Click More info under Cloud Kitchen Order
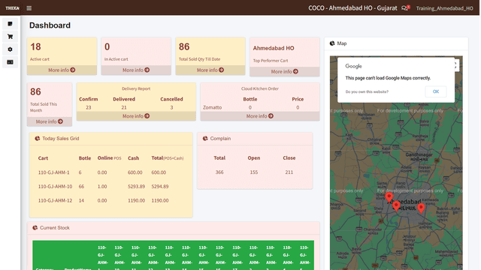This screenshot has height=270, width=481. (x=260, y=116)
